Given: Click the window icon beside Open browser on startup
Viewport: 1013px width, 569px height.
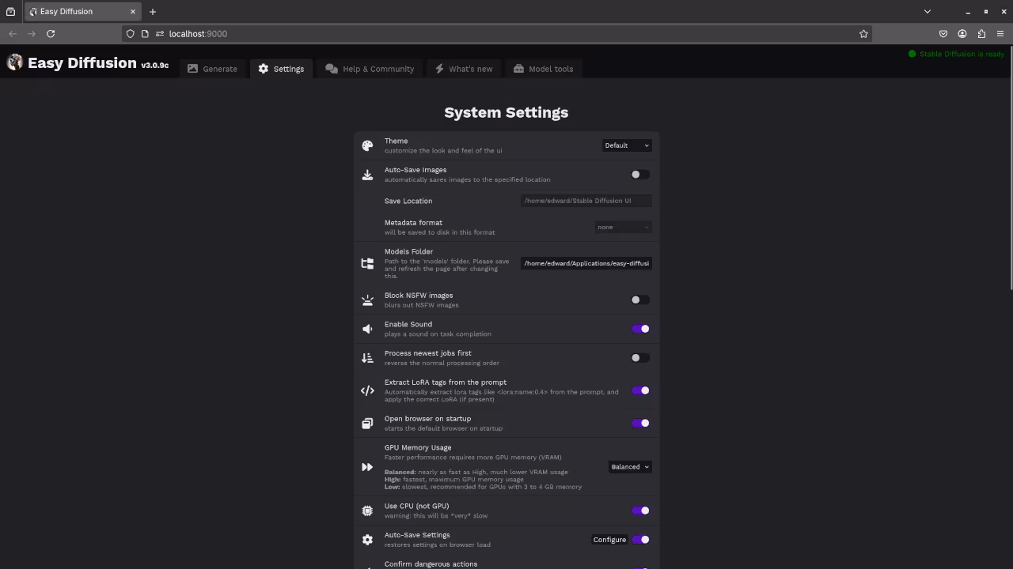Looking at the screenshot, I should tap(367, 424).
